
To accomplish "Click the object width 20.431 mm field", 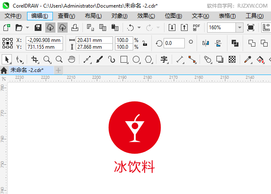I will pyautogui.click(x=94, y=40).
